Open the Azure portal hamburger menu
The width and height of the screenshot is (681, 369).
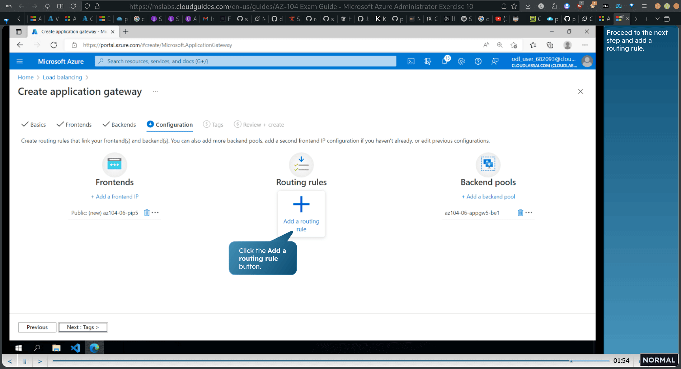coord(20,61)
